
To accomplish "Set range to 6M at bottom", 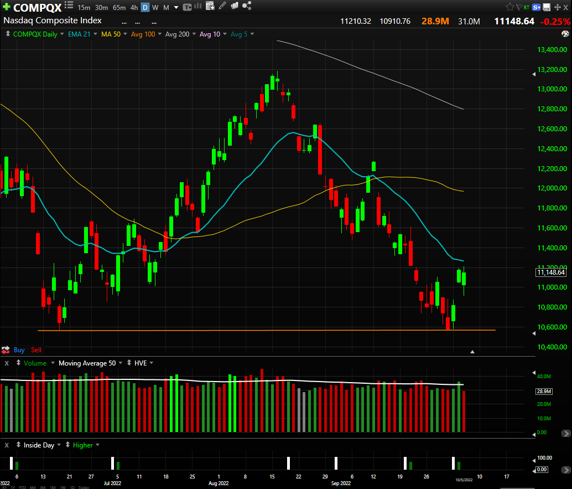I will pos(33,487).
